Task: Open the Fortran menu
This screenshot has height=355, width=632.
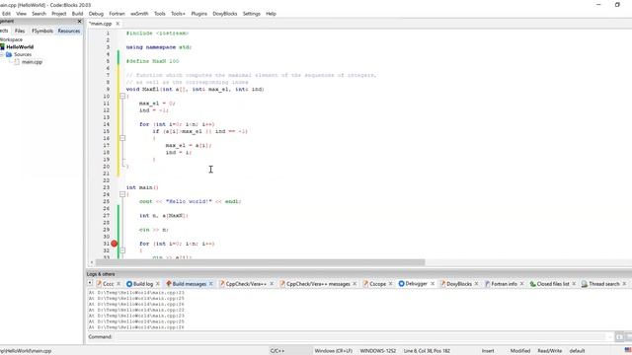Action: (117, 14)
